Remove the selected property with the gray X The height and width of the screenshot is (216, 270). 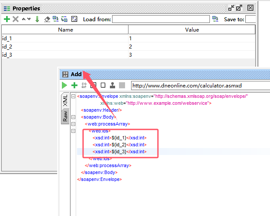click(x=16, y=19)
